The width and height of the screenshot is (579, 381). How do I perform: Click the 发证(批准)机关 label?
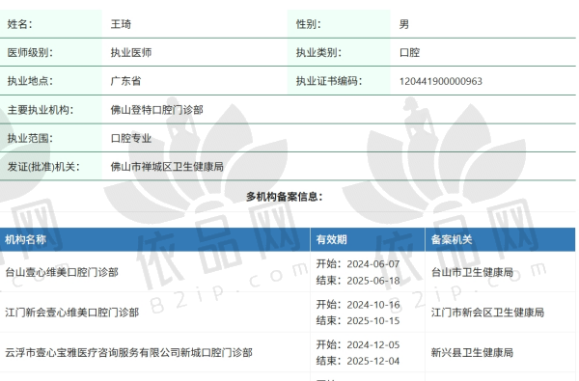[43, 167]
